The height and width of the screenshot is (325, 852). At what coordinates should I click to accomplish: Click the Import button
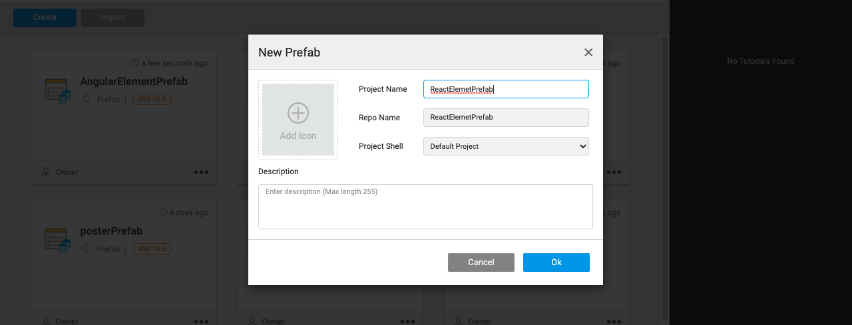click(112, 17)
